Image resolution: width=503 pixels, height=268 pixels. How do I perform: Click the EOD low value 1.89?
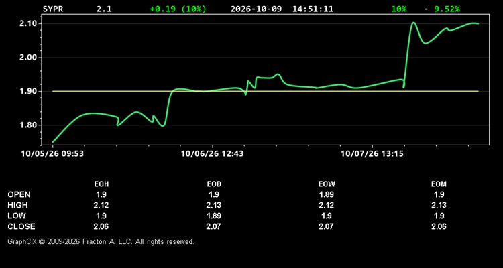click(215, 216)
